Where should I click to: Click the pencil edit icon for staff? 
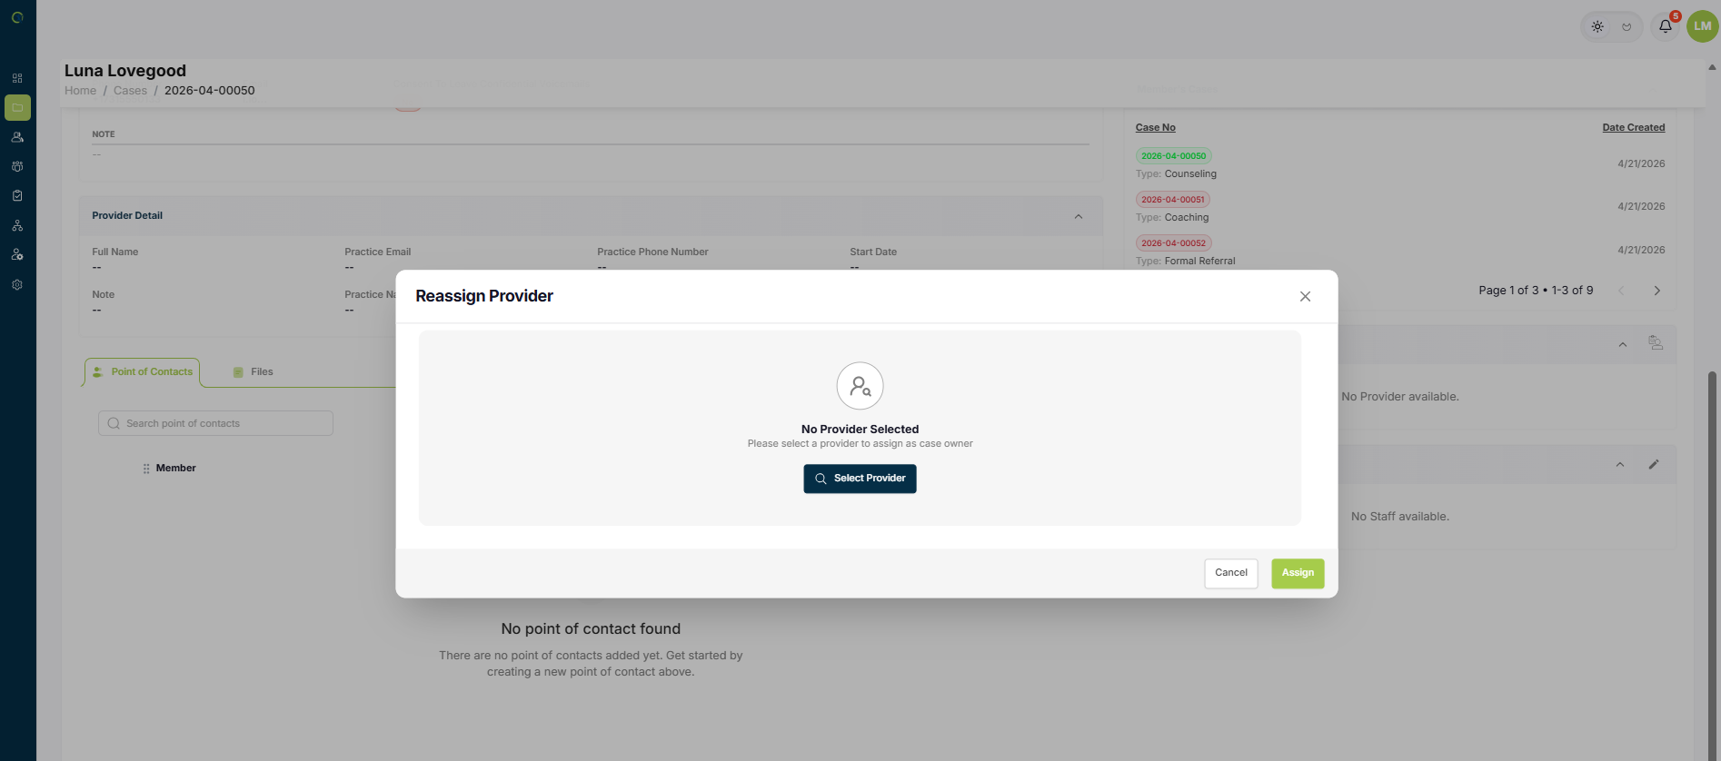pos(1654,465)
